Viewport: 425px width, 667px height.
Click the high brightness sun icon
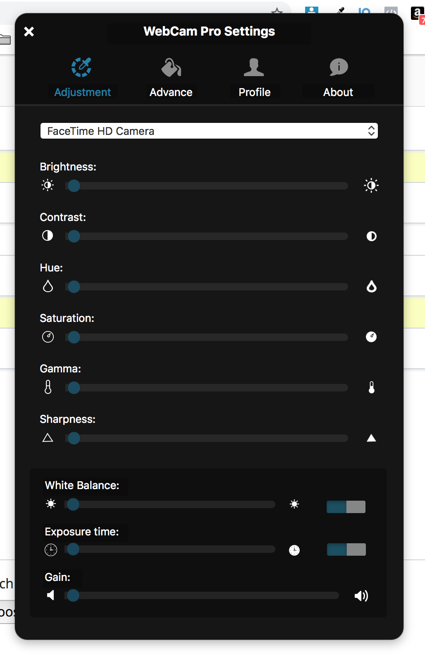coord(371,185)
